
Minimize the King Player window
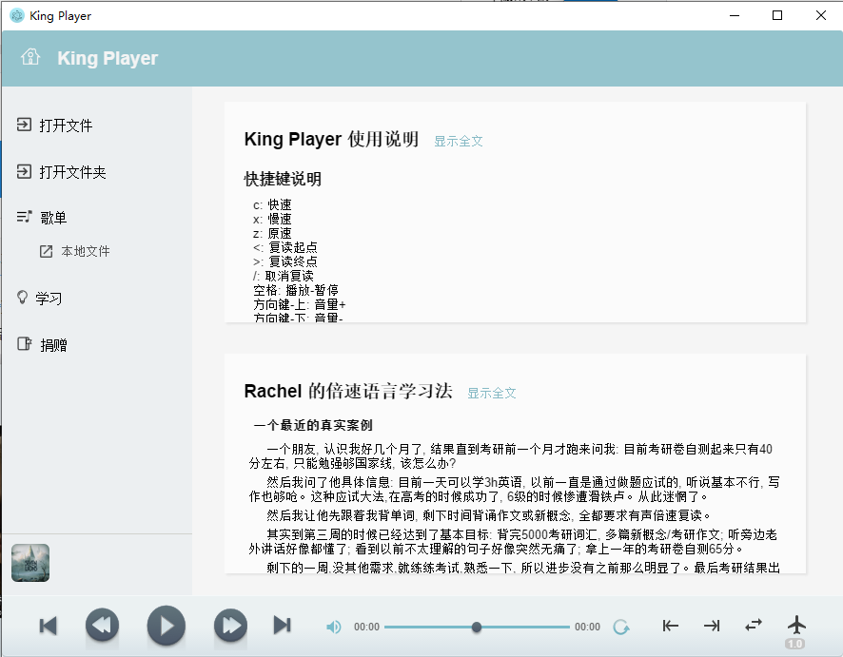[x=735, y=15]
